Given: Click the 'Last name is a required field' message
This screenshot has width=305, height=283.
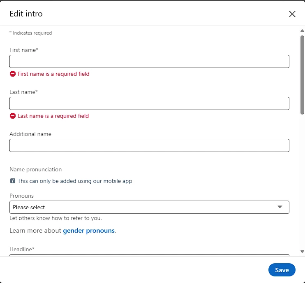Looking at the screenshot, I should click(x=53, y=116).
